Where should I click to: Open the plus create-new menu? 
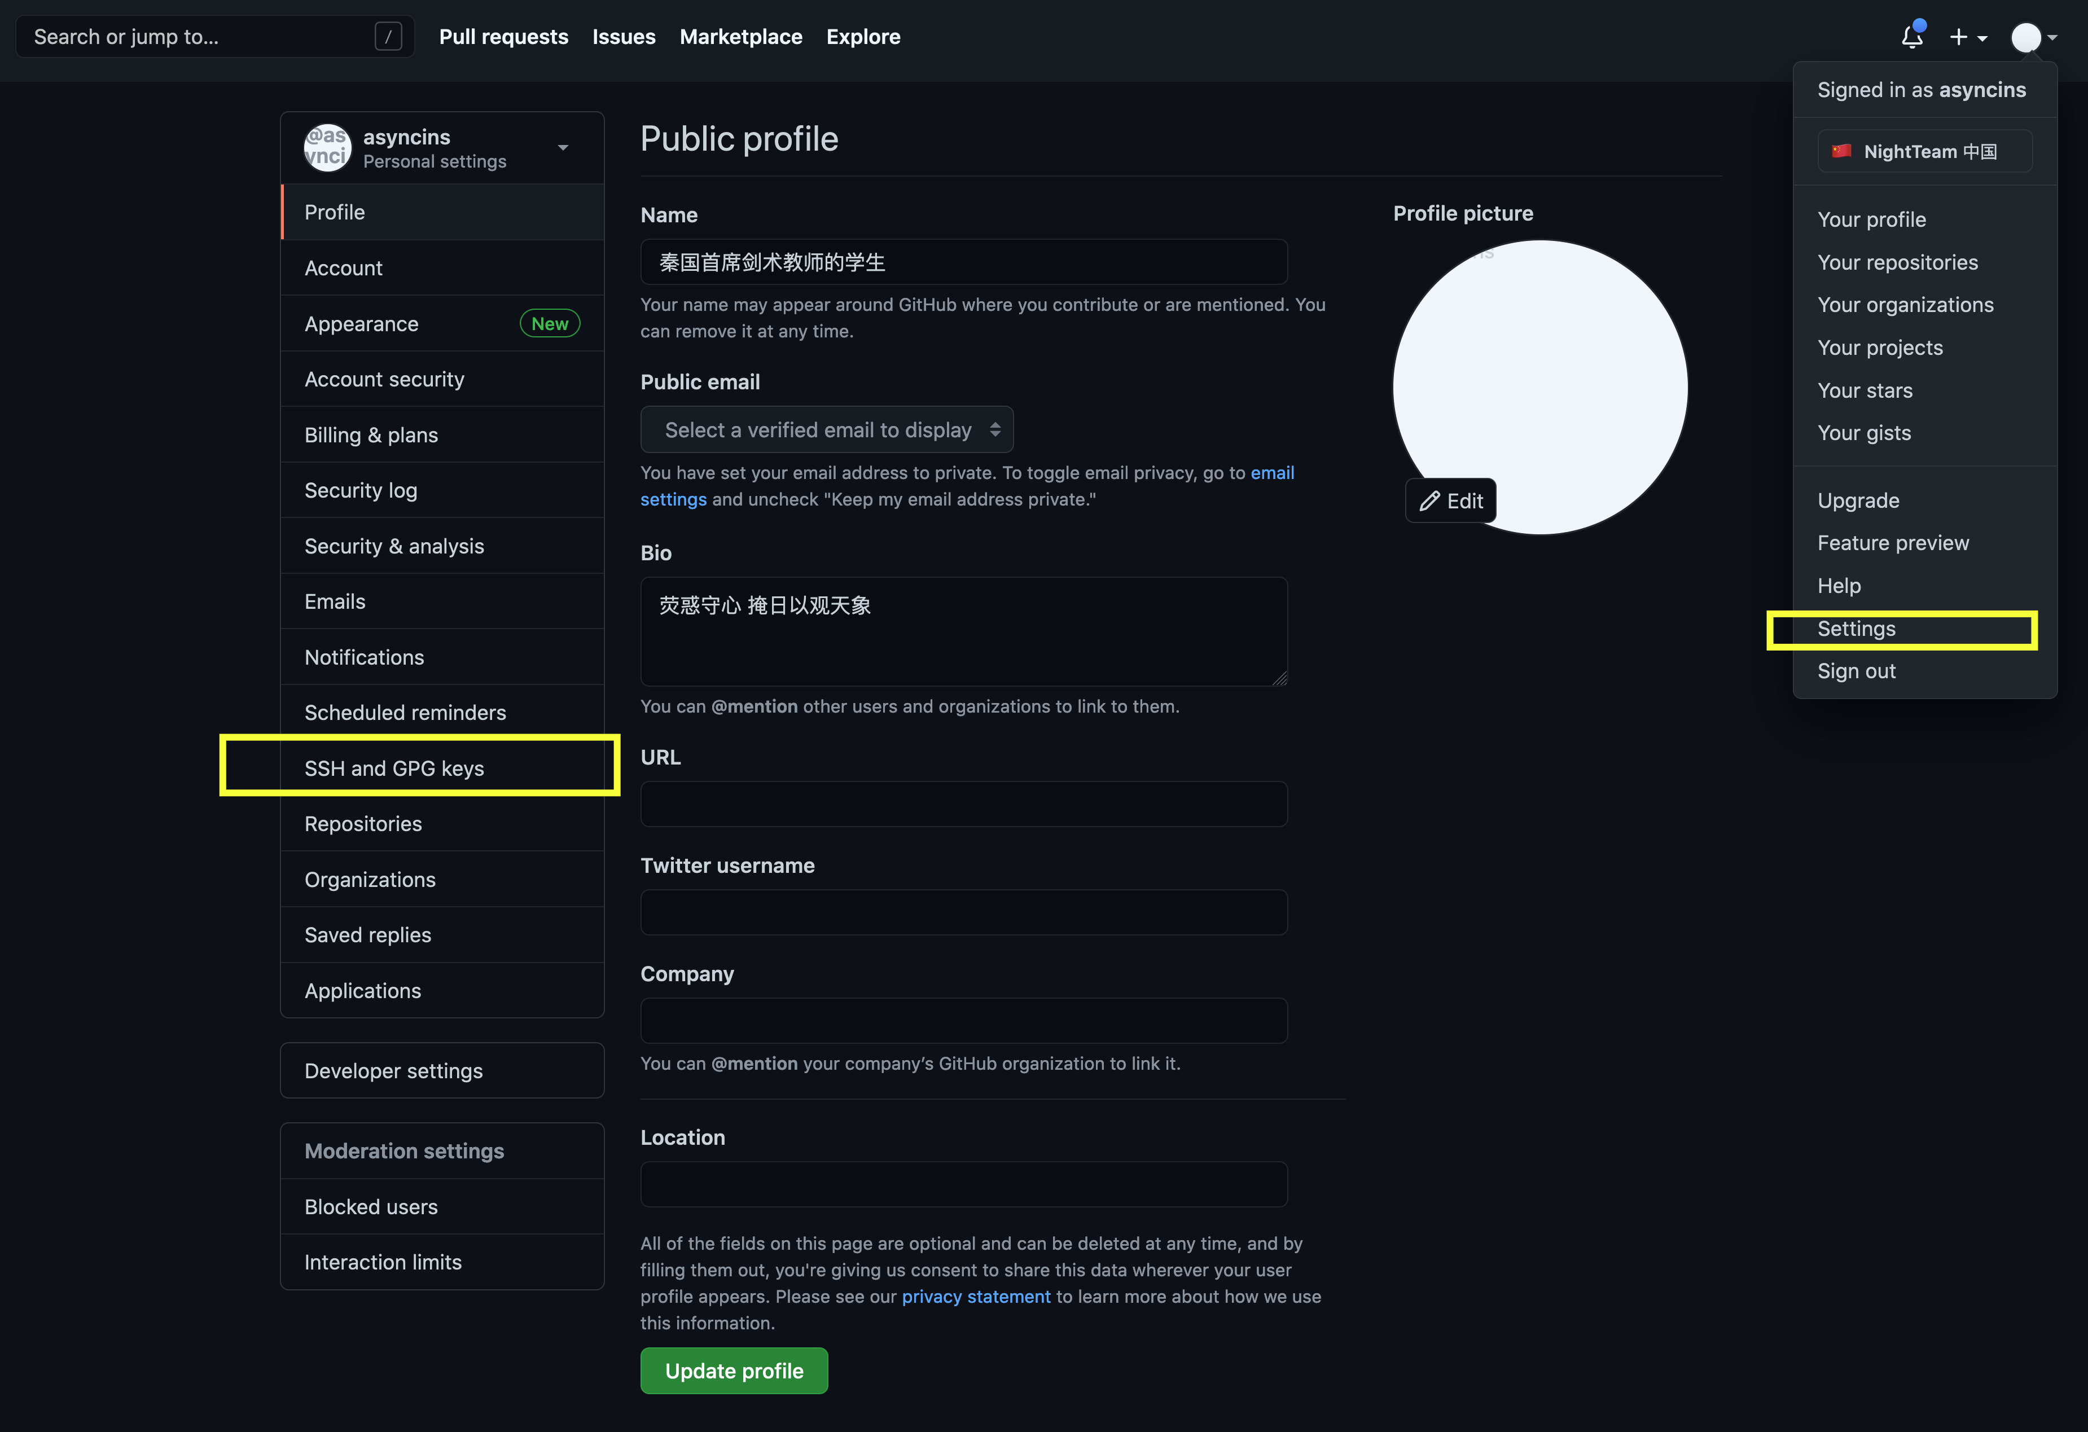[1968, 37]
